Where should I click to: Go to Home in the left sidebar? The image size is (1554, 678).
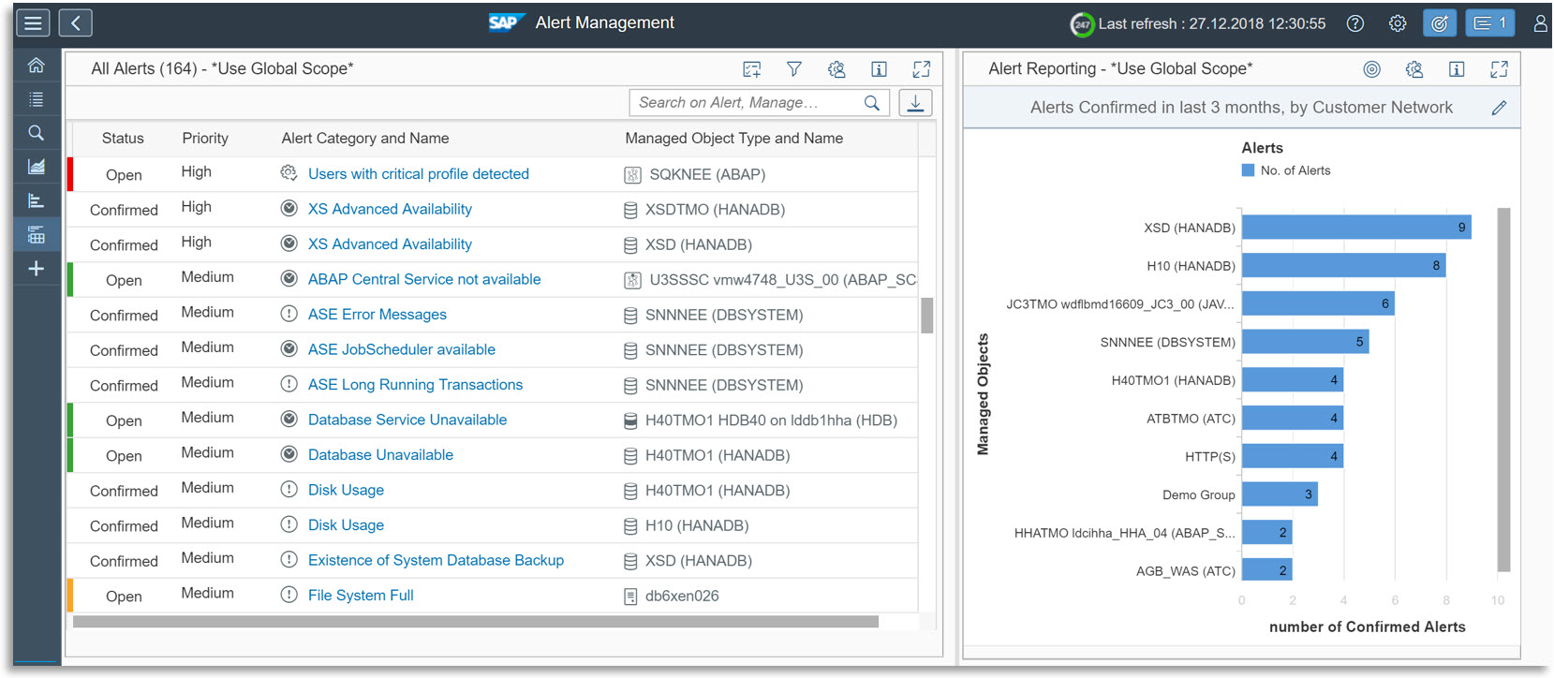pyautogui.click(x=37, y=66)
